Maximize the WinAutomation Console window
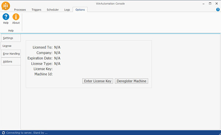The image size is (221, 135). pos(210,4)
